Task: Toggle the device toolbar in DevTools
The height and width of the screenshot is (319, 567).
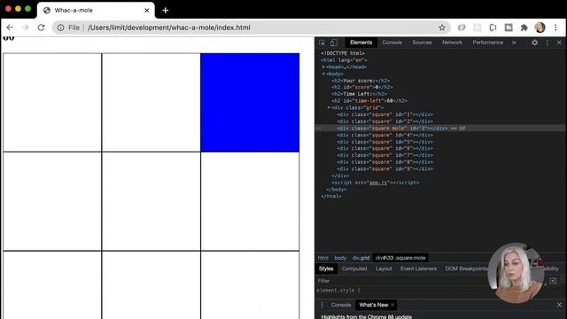Action: coord(333,43)
